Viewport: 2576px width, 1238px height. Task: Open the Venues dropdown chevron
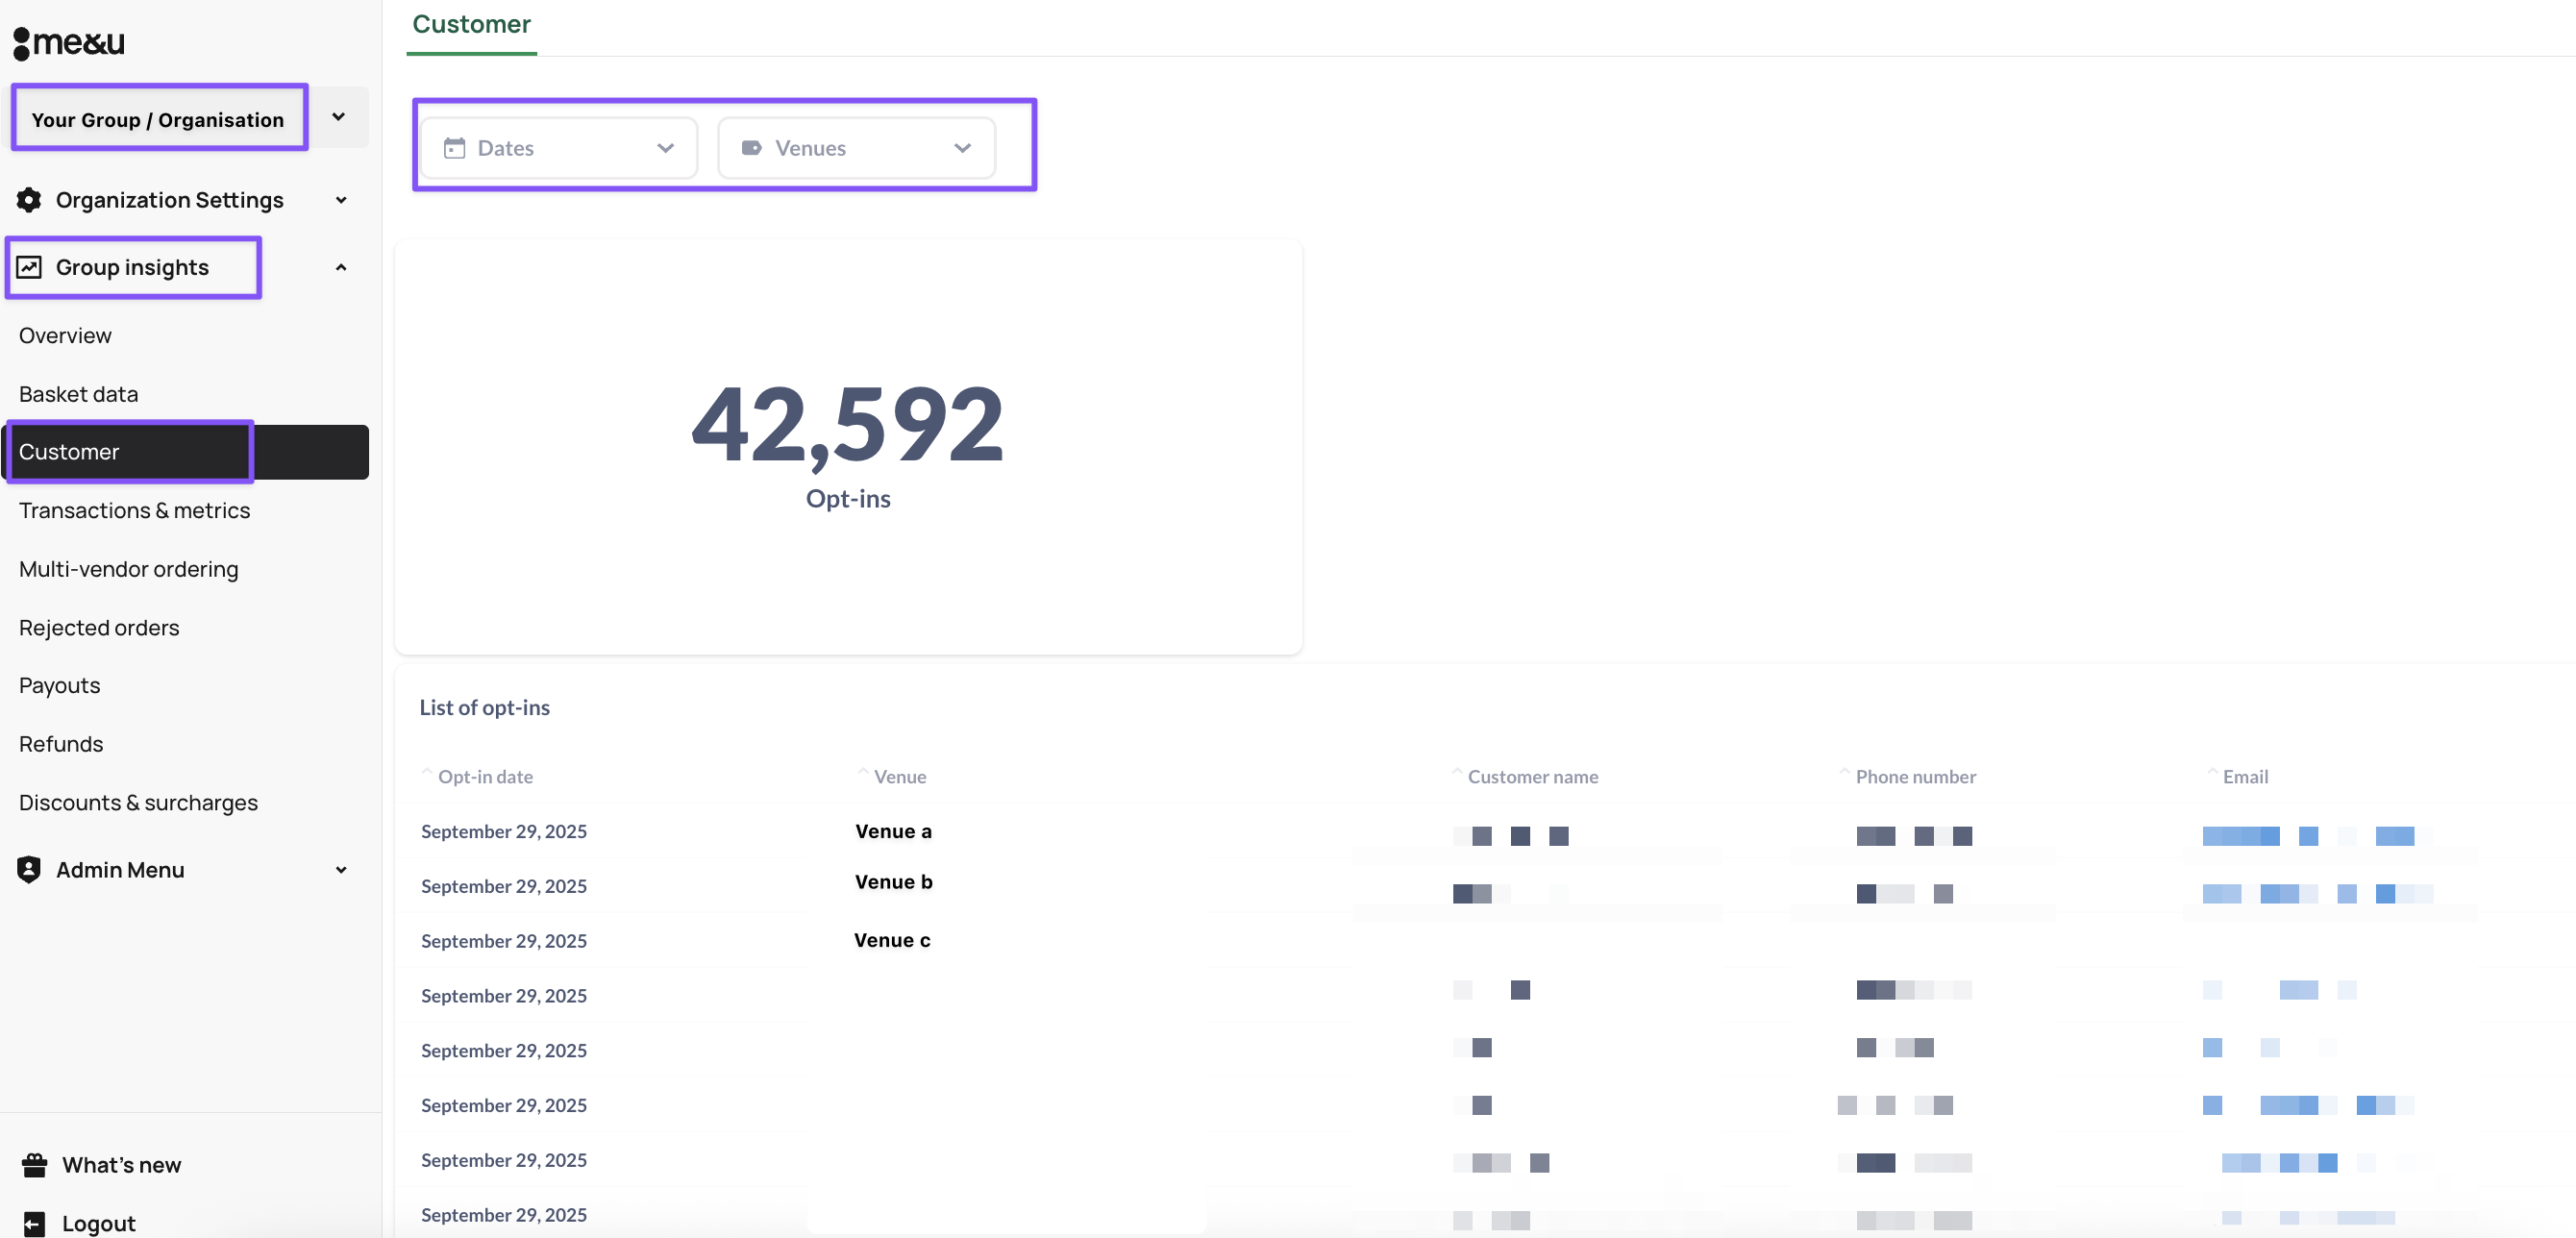click(962, 148)
